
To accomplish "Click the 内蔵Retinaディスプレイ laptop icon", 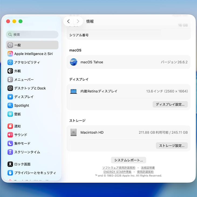I will click(73, 91).
